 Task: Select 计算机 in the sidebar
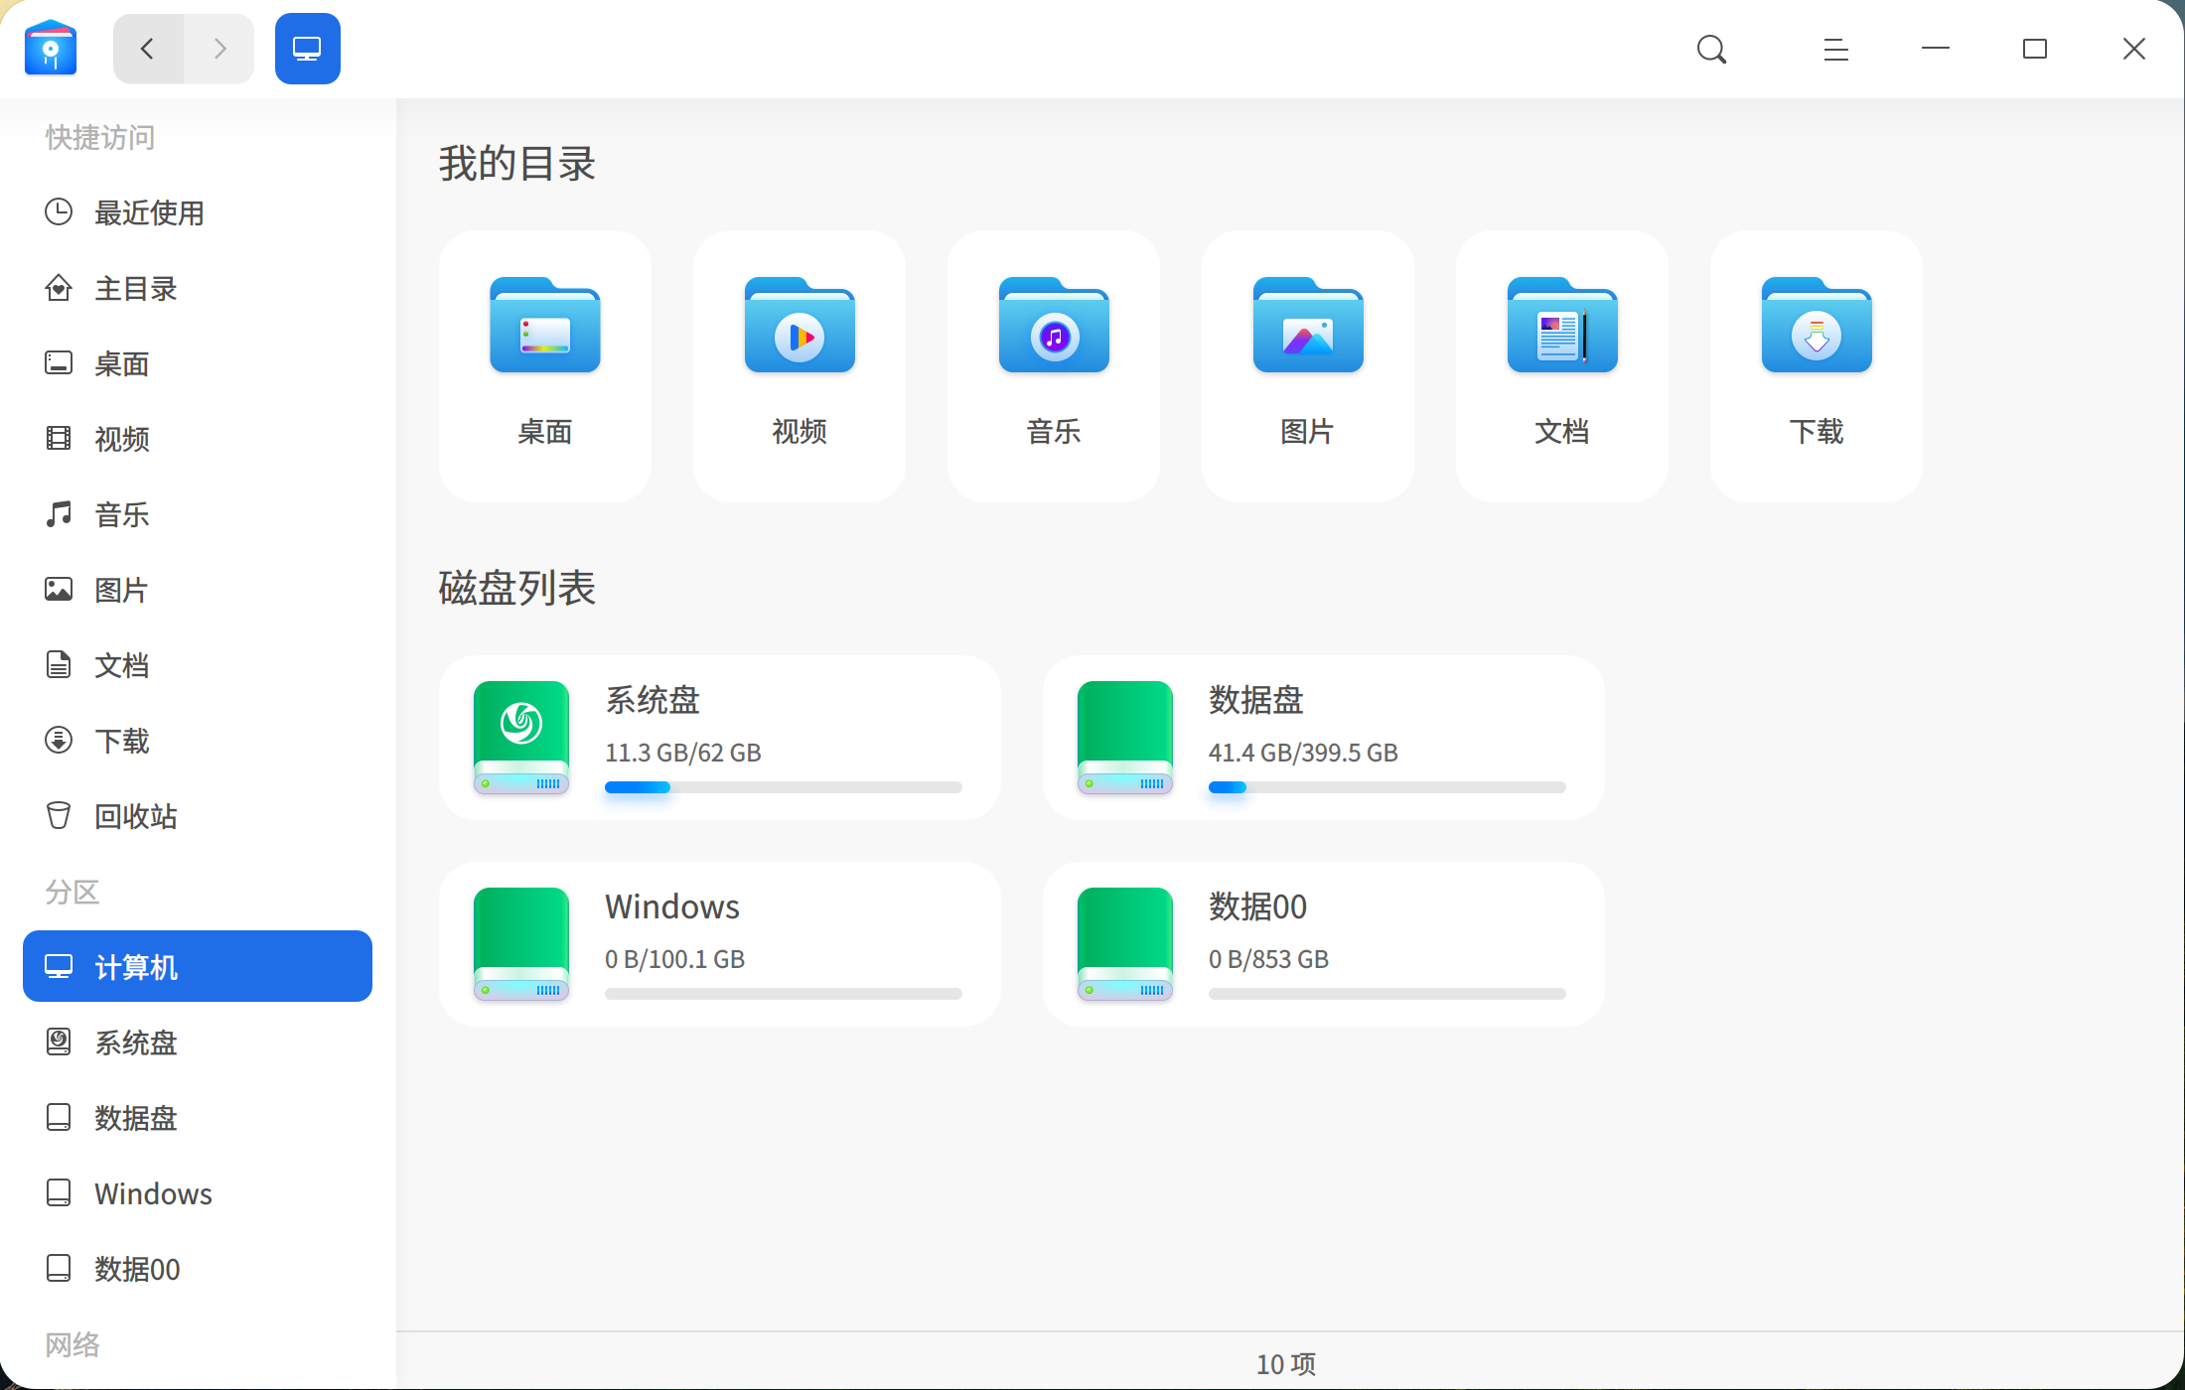[x=198, y=966]
